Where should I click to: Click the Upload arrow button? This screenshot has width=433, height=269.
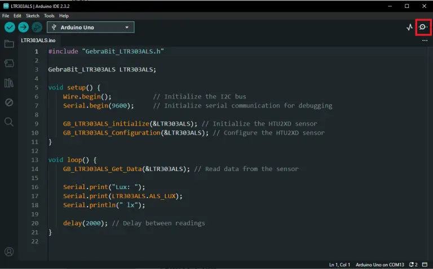(x=23, y=27)
